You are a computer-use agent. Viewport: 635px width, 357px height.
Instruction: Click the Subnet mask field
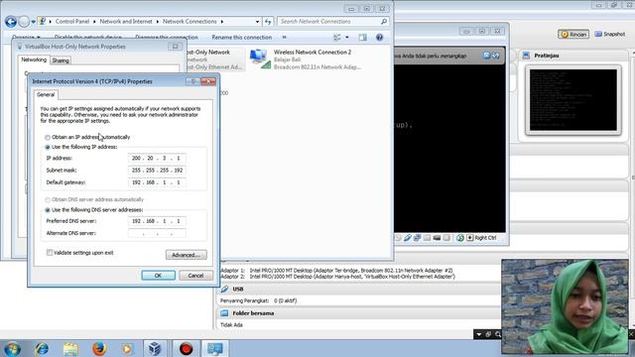point(157,171)
